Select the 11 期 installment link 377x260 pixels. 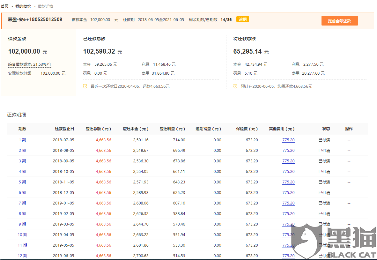[x=22, y=245]
